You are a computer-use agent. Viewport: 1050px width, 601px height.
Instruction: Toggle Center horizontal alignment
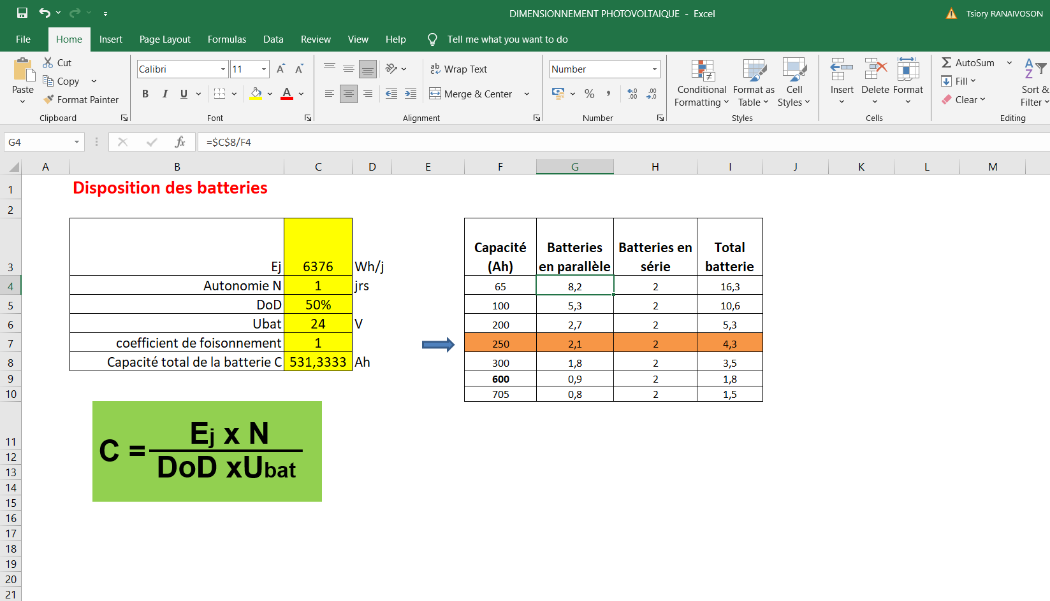[349, 94]
